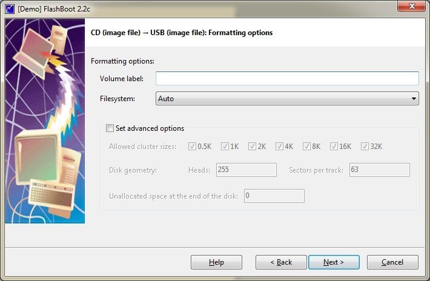Toggle the 4K cluster size checkbox
The image size is (430, 281).
tap(279, 147)
